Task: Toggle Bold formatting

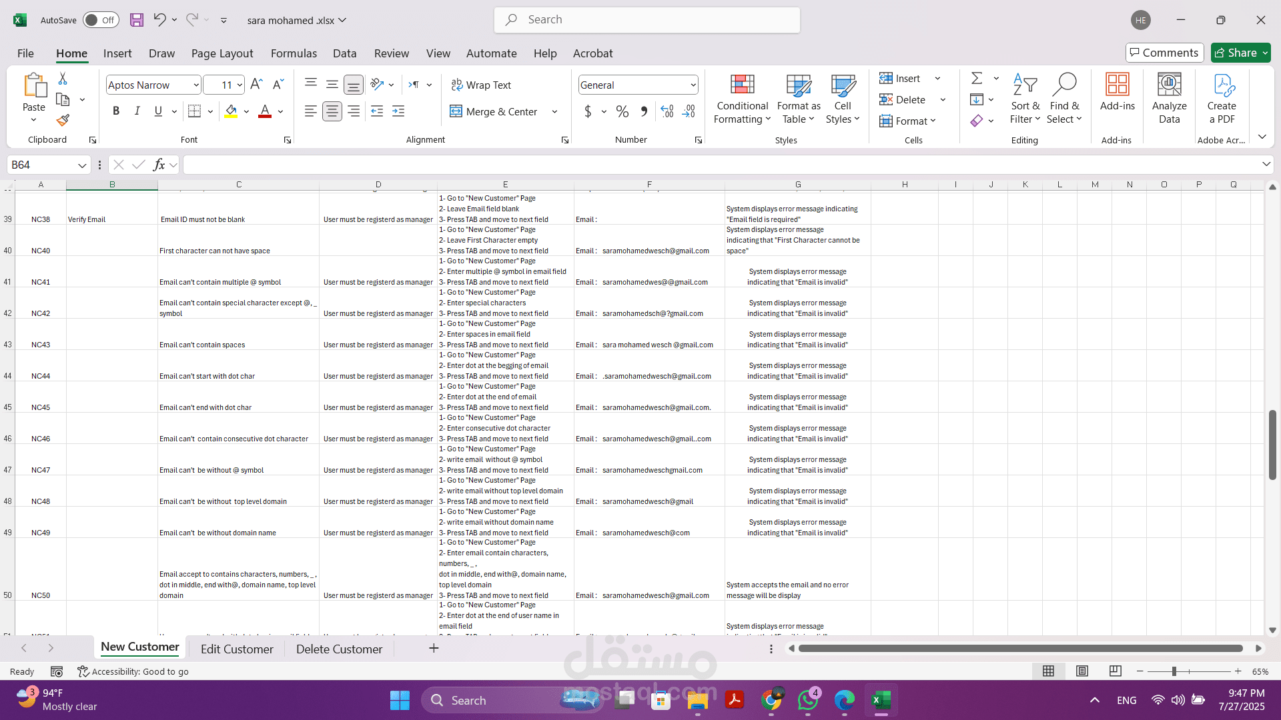Action: click(x=116, y=111)
